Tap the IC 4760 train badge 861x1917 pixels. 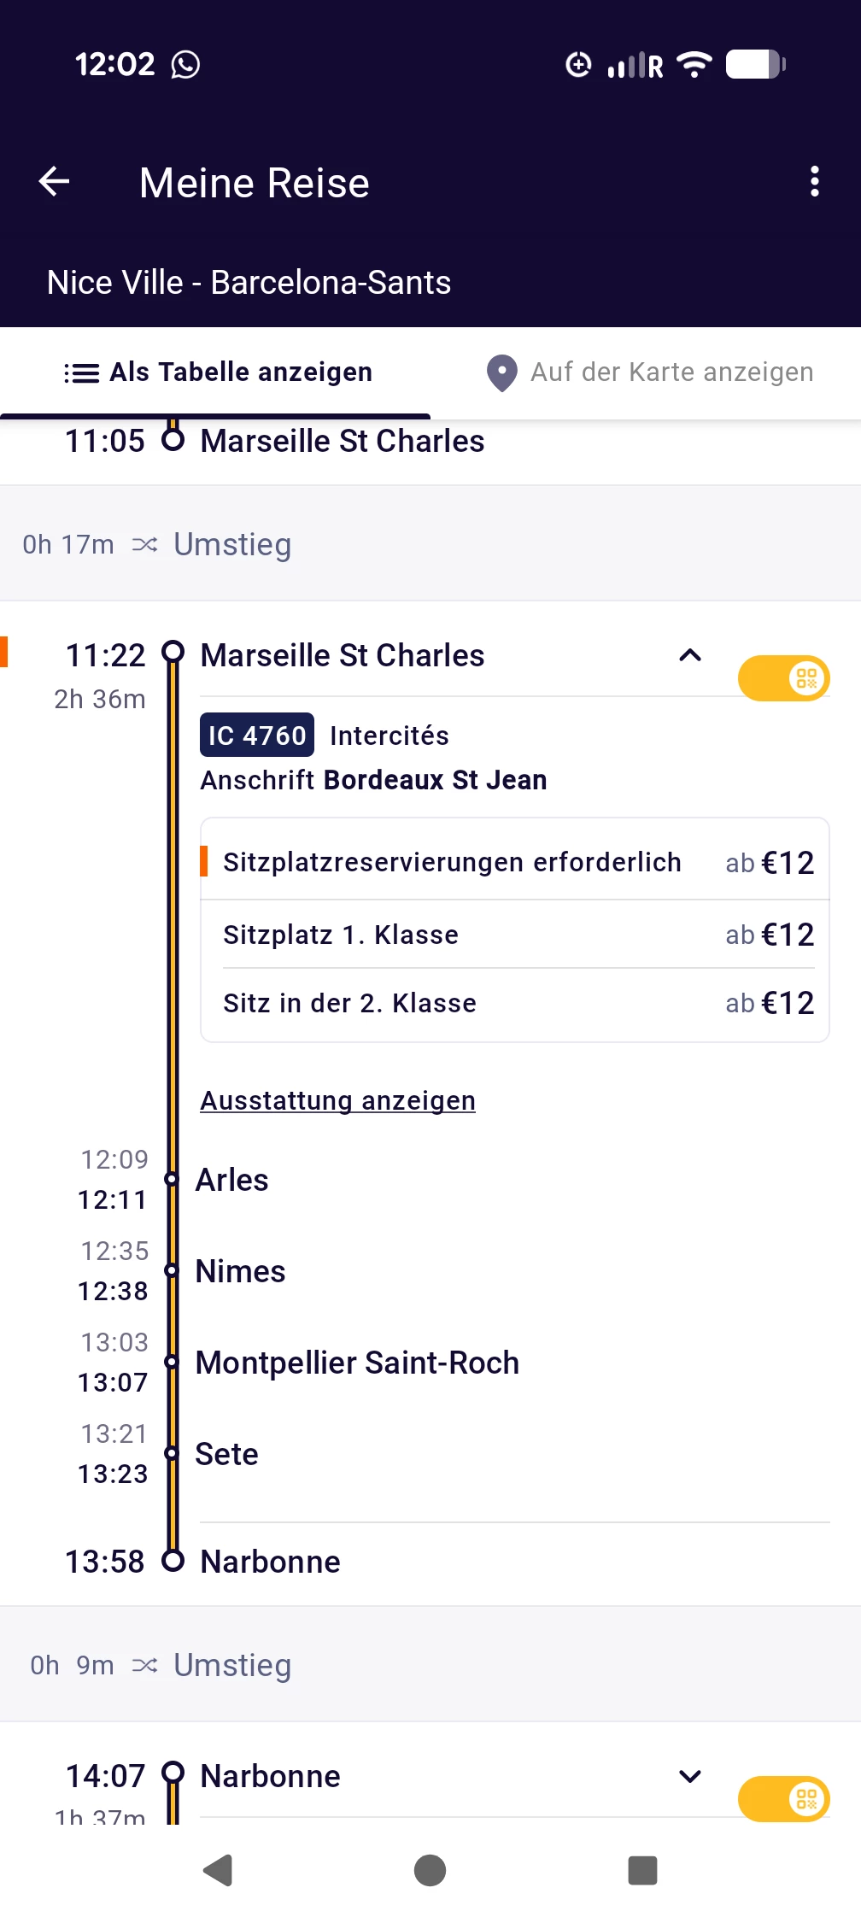[257, 735]
